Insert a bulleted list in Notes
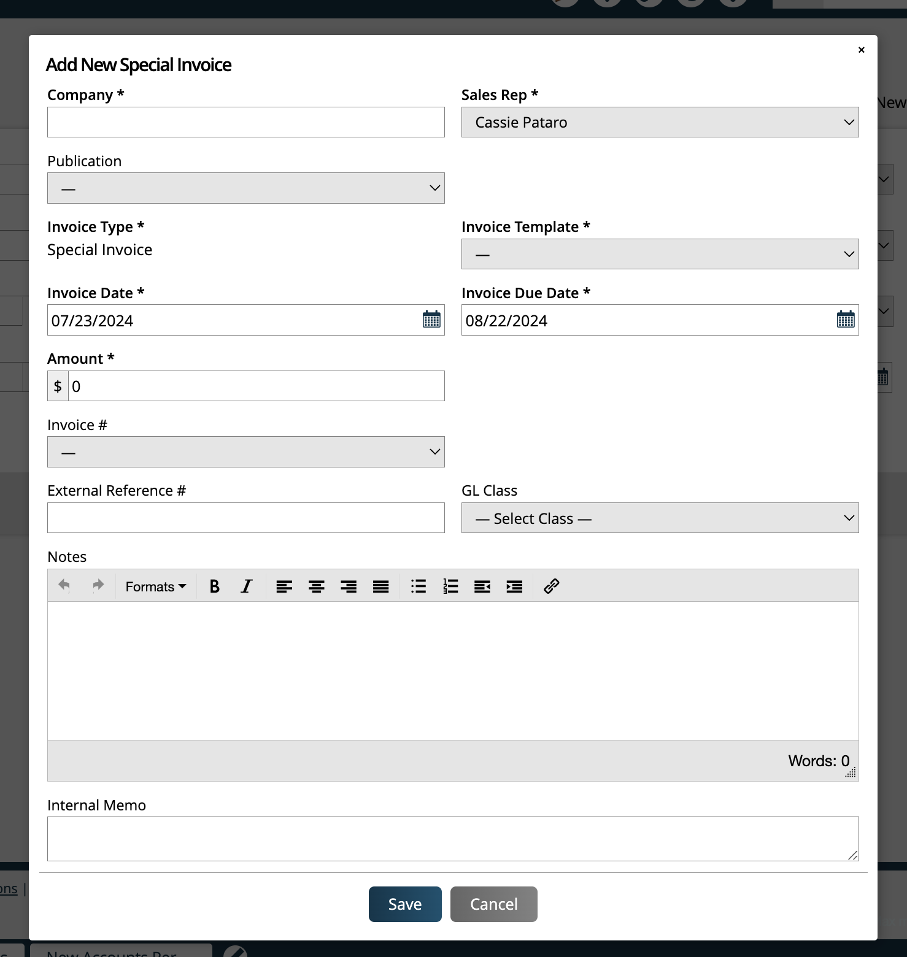This screenshot has height=957, width=907. point(418,586)
